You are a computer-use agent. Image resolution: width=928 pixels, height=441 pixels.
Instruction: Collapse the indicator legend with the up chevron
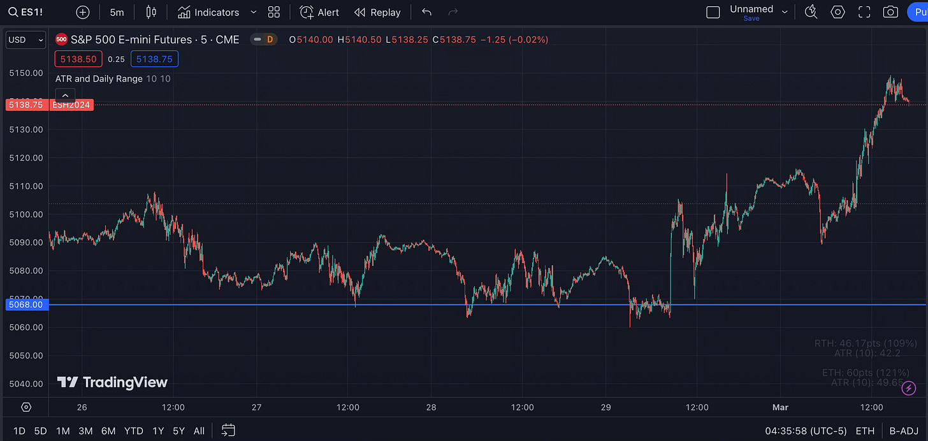tap(65, 96)
